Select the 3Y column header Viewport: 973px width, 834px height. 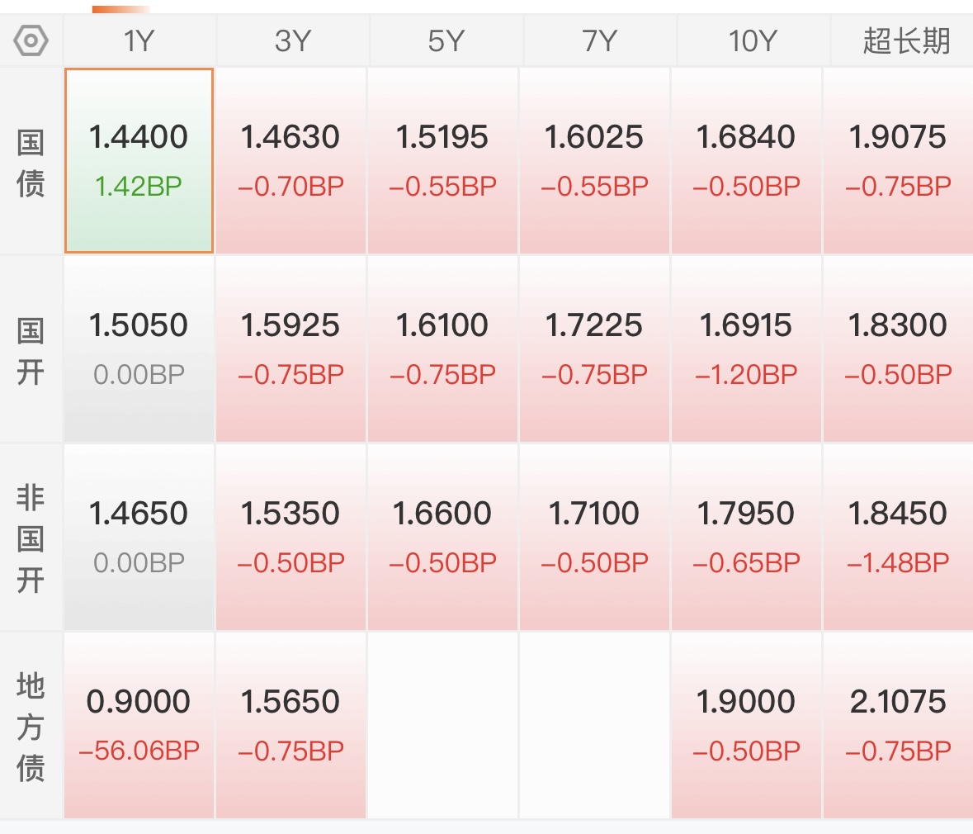tap(292, 41)
